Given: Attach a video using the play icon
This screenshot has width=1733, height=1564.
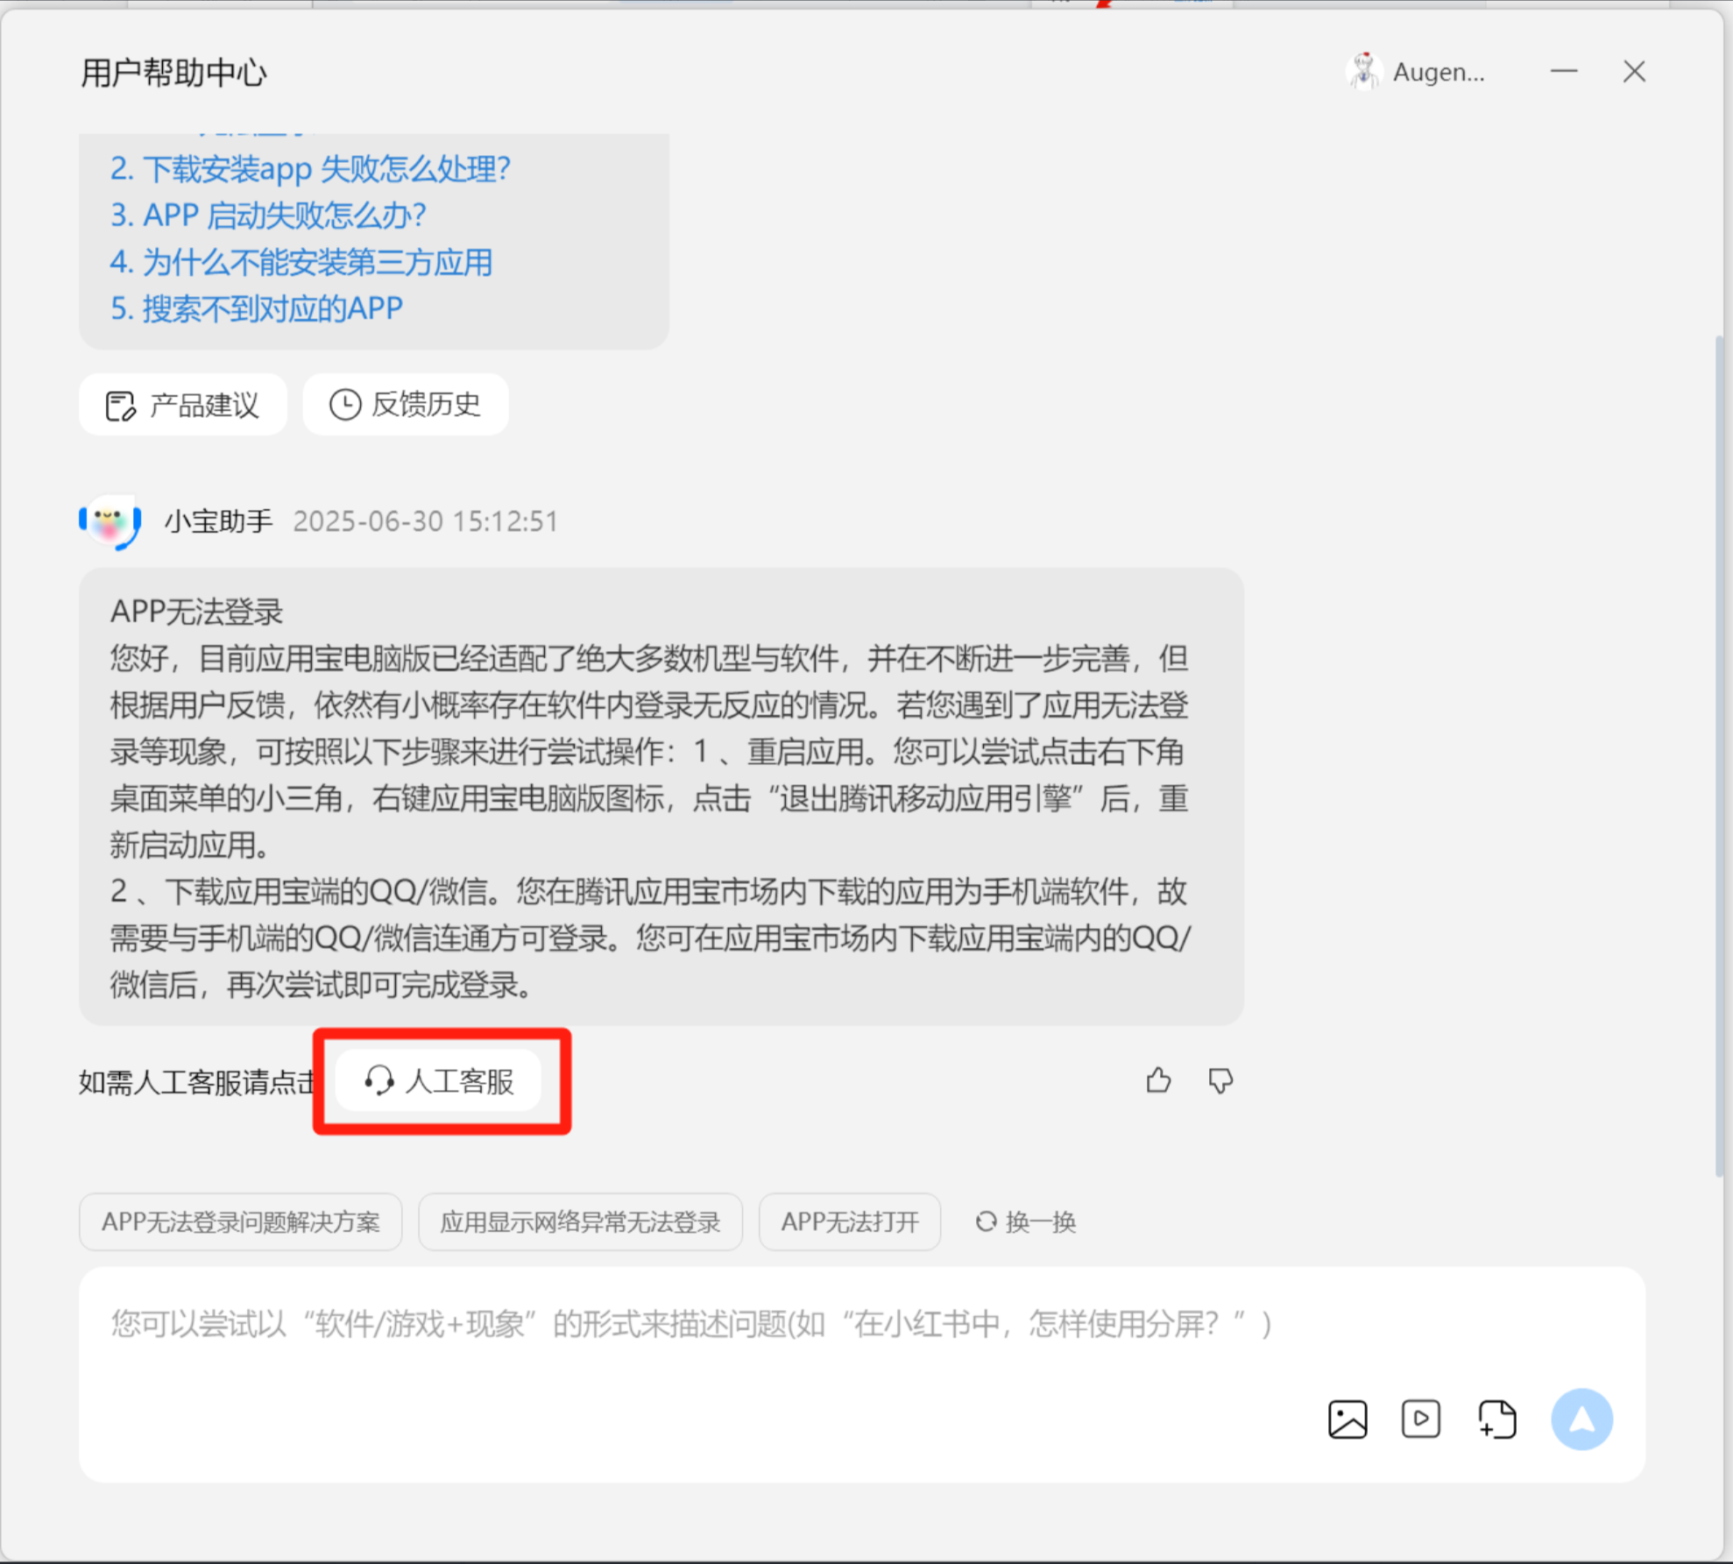Looking at the screenshot, I should click(1420, 1419).
